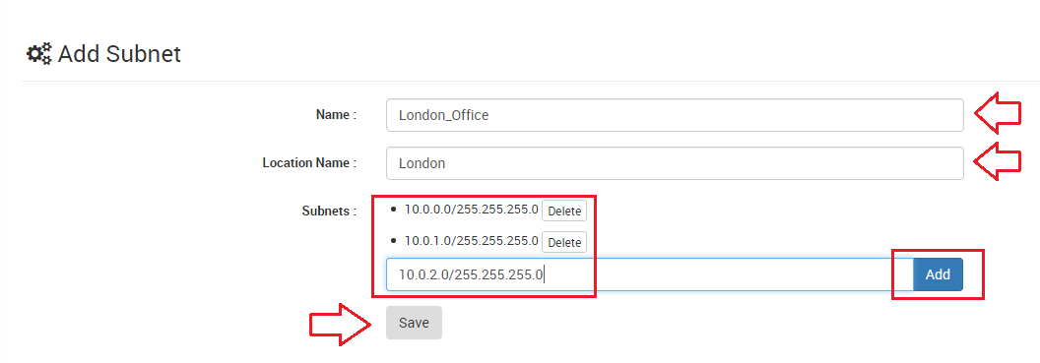The width and height of the screenshot is (1040, 363).
Task: Click the Save button
Action: tap(414, 323)
